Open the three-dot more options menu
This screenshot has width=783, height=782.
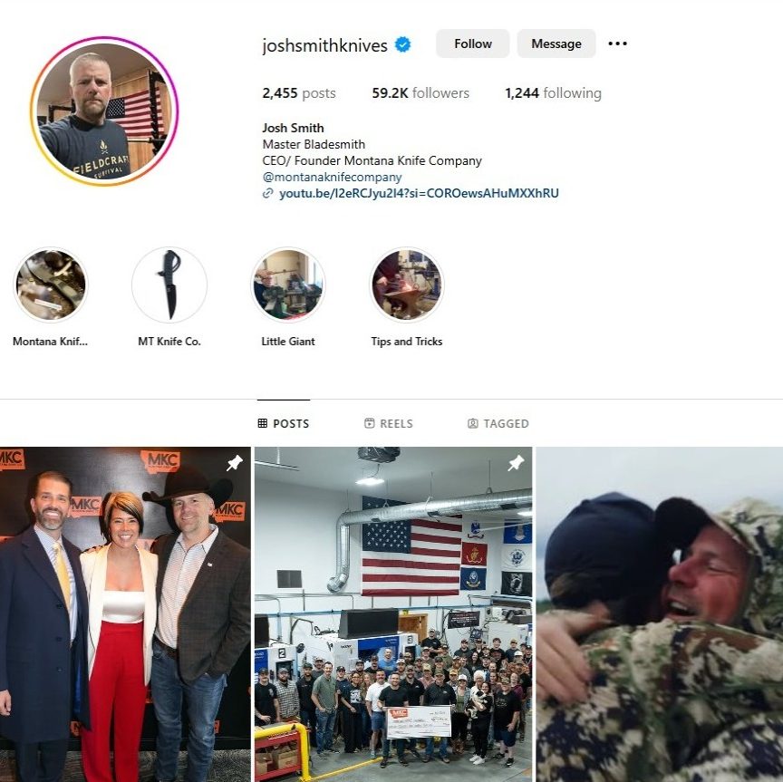[617, 43]
